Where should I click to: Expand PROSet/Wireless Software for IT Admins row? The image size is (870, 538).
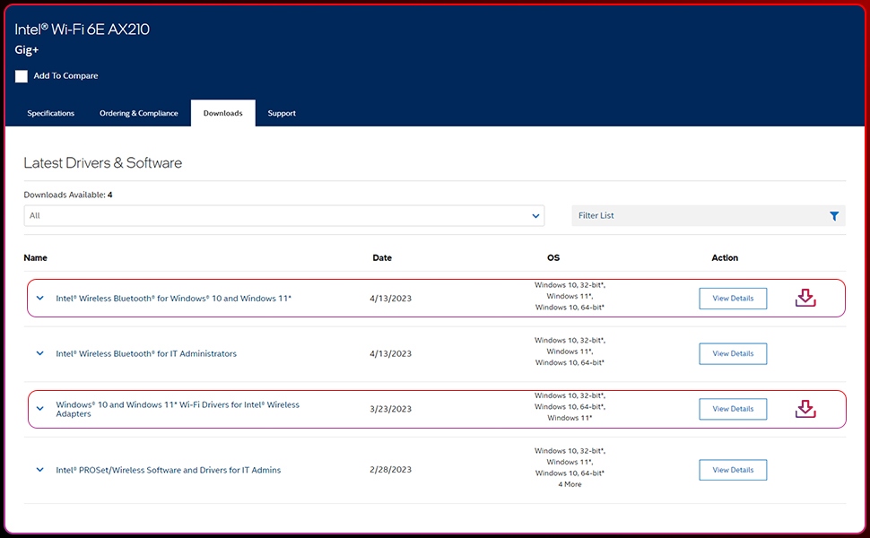(40, 470)
